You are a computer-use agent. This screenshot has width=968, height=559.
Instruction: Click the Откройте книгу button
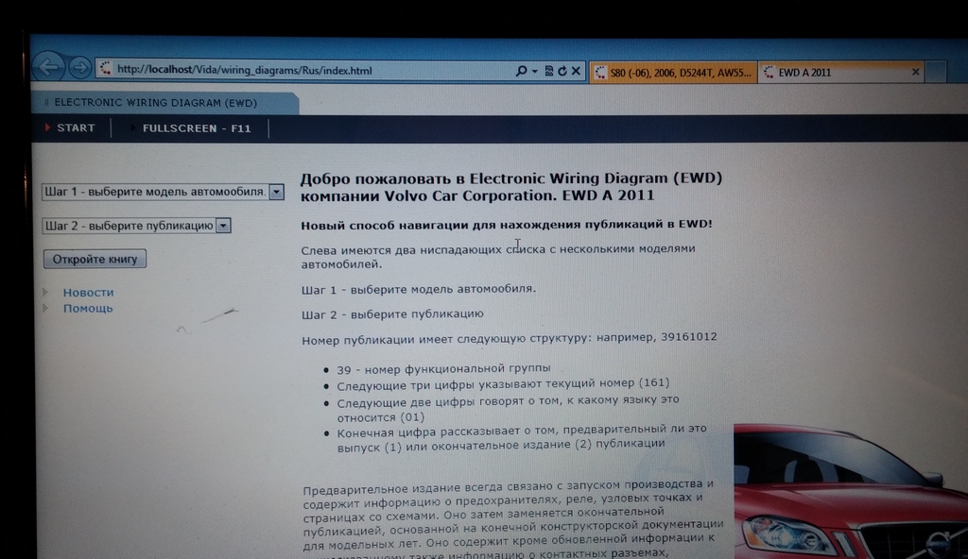95,259
